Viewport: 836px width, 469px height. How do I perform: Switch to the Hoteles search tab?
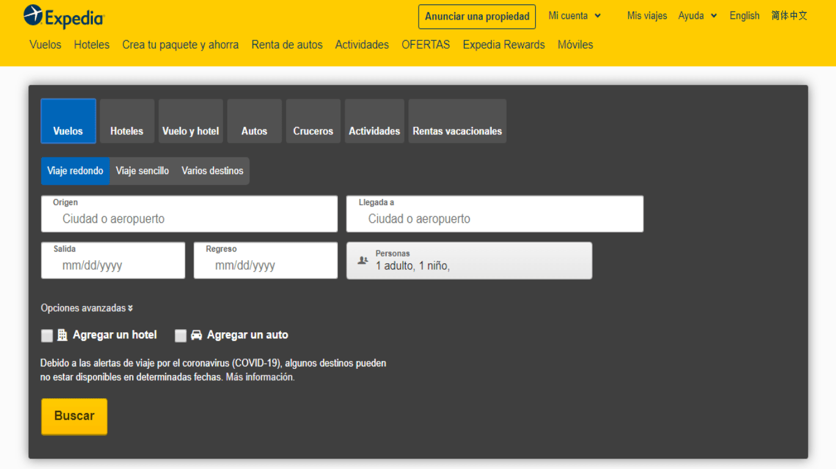pos(127,121)
